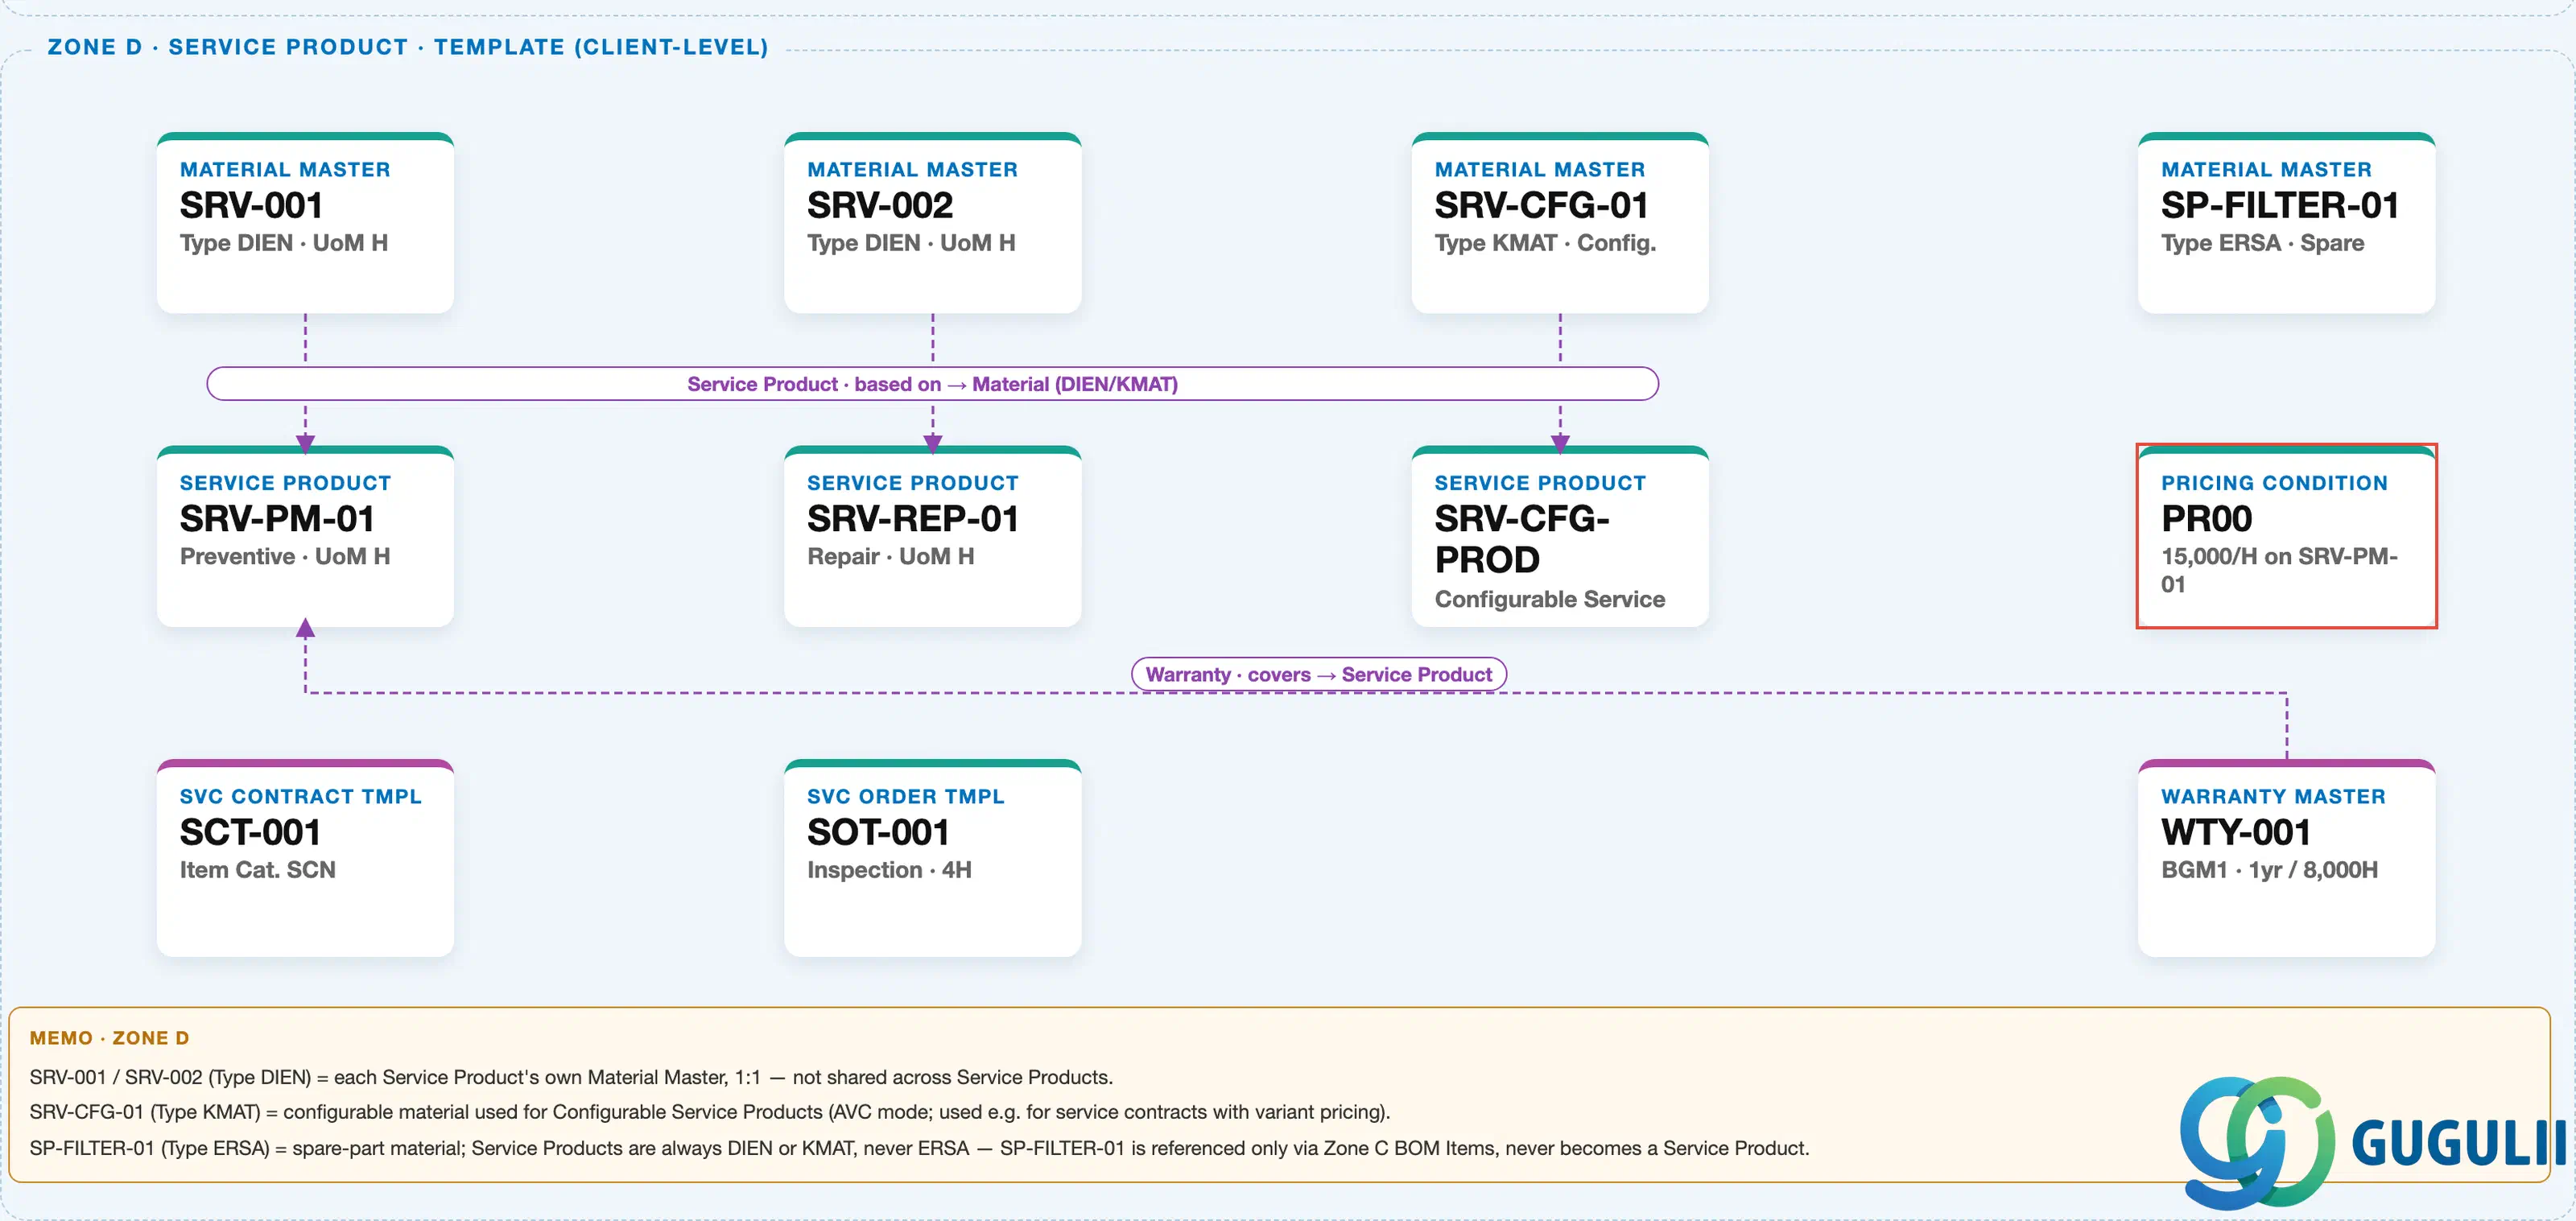Click the memo line starting 'SP-FILTER-01 (Type ERSA)'
2576x1221 pixels.
point(919,1148)
